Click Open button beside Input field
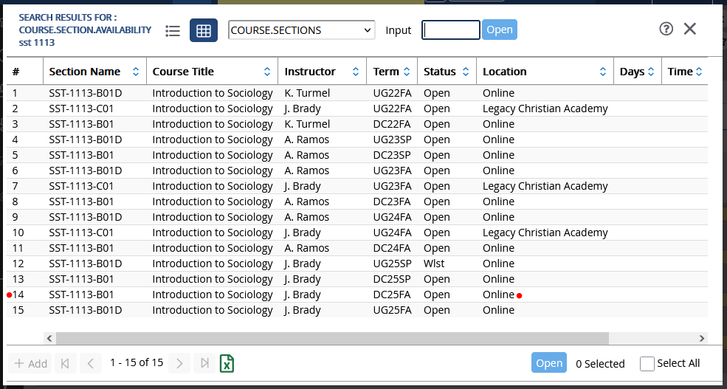The width and height of the screenshot is (727, 389). tap(500, 30)
